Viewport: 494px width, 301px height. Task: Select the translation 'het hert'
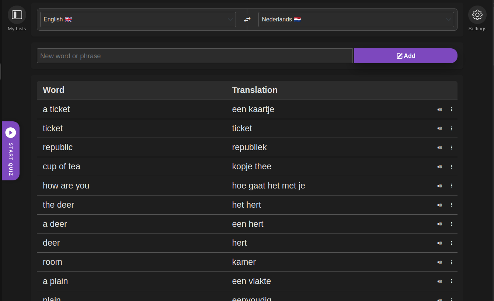point(247,205)
